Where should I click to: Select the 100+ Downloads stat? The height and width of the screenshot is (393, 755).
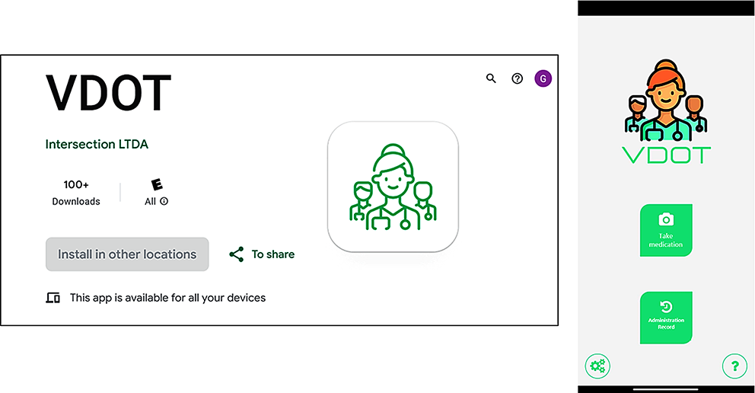tap(76, 193)
